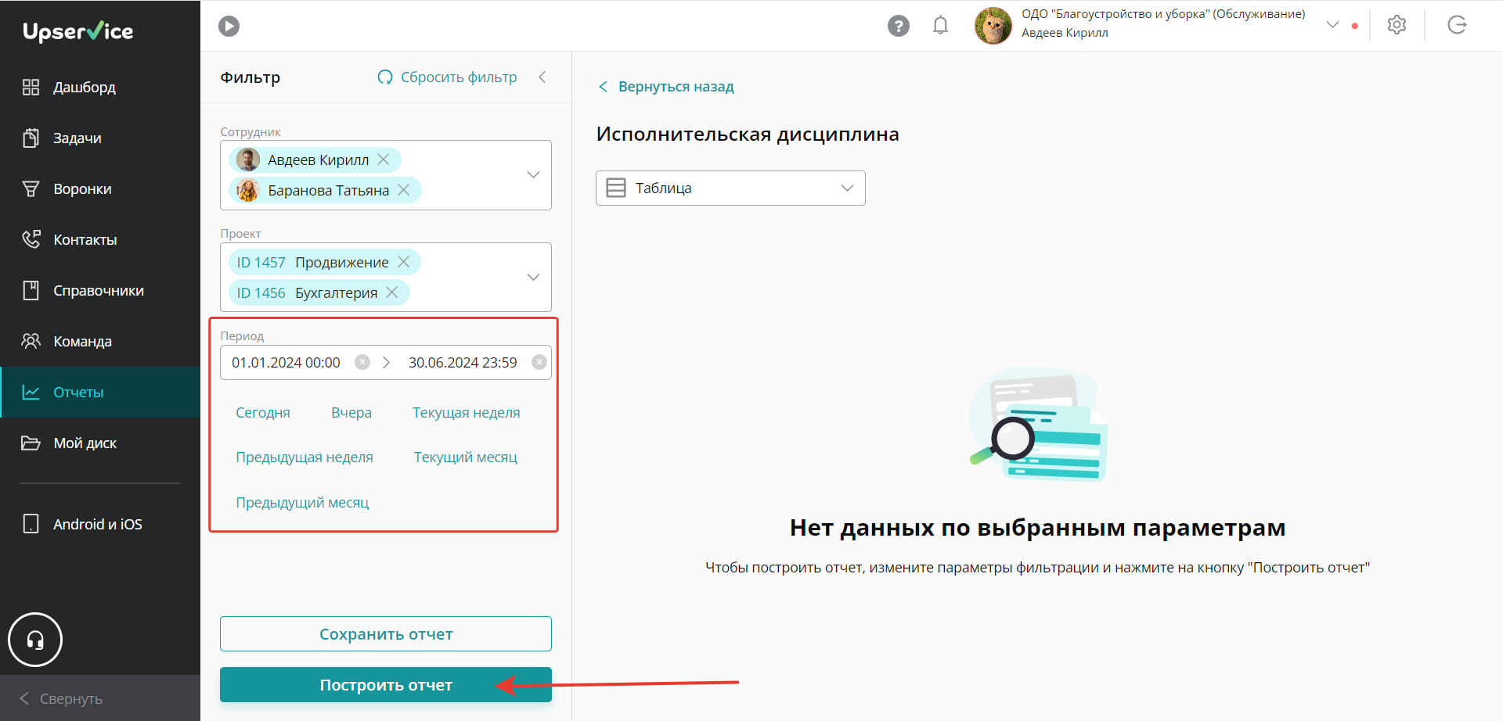Viewport: 1503px width, 721px height.
Task: Click Сбросить фильтр link
Action: tap(447, 77)
